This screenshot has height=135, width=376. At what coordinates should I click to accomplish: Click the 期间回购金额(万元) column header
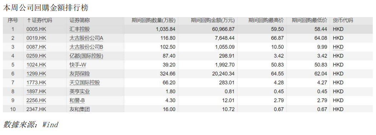pos(213,21)
